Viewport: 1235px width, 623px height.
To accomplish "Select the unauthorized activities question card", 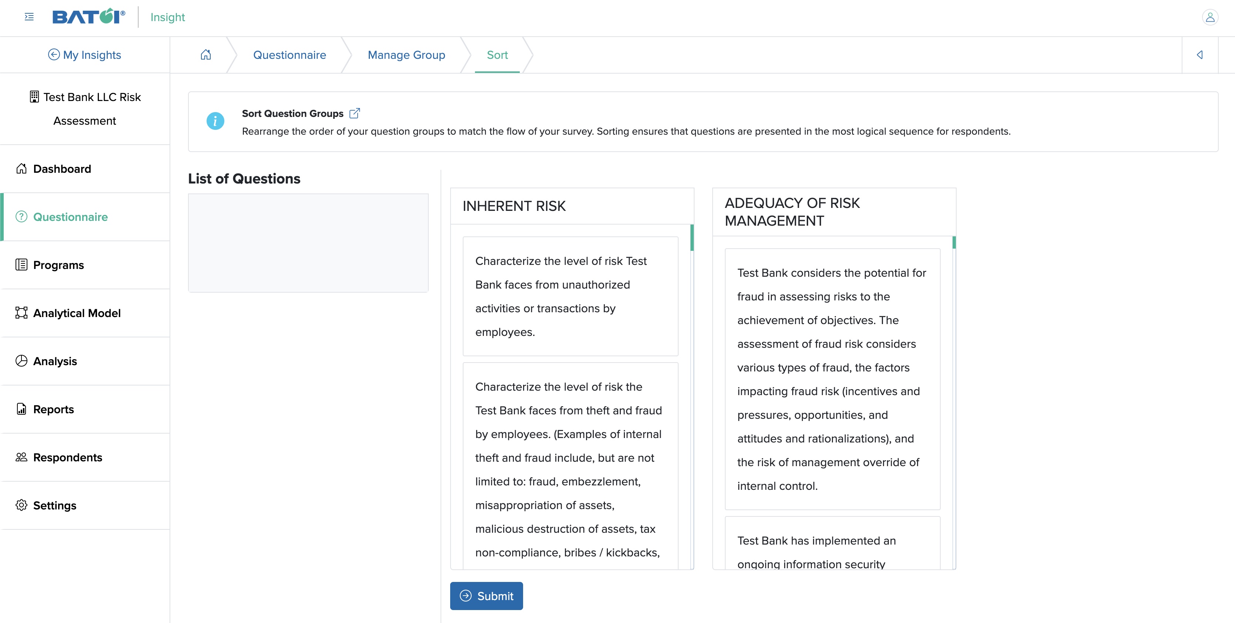I will [570, 296].
